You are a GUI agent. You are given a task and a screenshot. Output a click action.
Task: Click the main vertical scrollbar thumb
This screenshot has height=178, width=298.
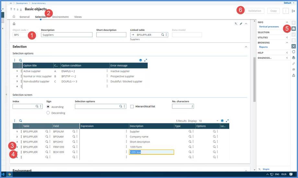255,79
